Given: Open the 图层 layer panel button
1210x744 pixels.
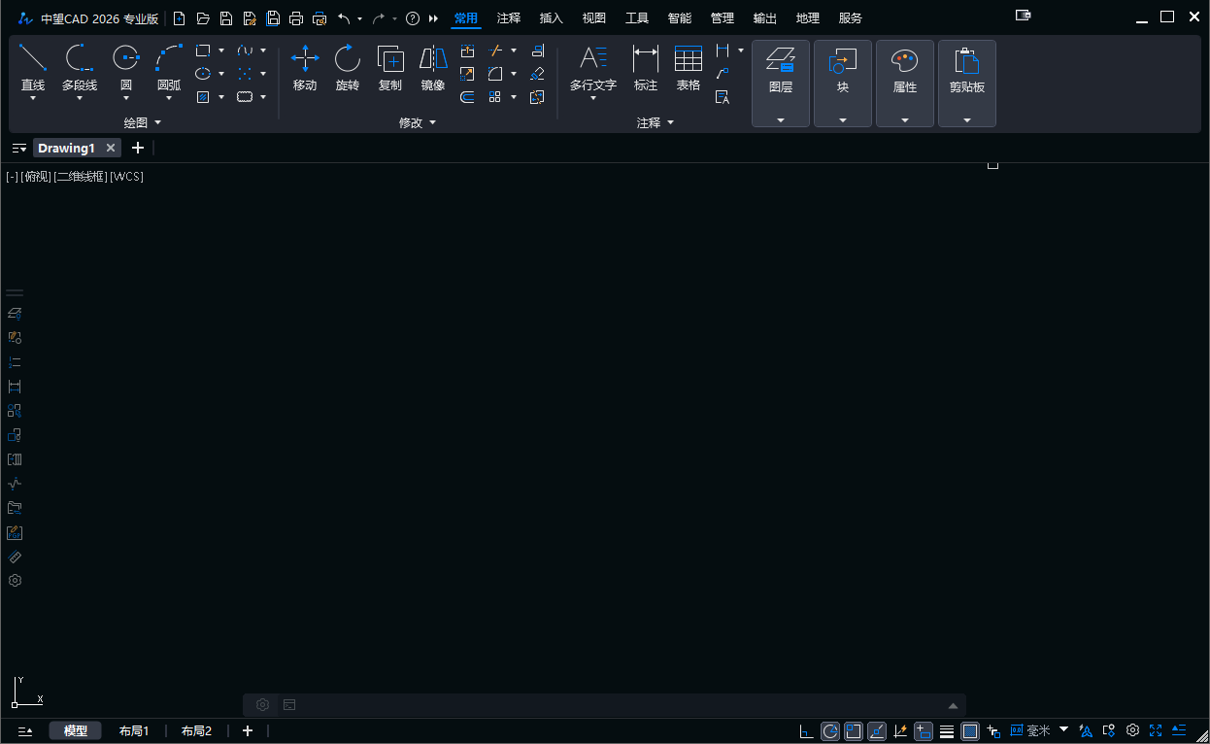Looking at the screenshot, I should point(781,84).
